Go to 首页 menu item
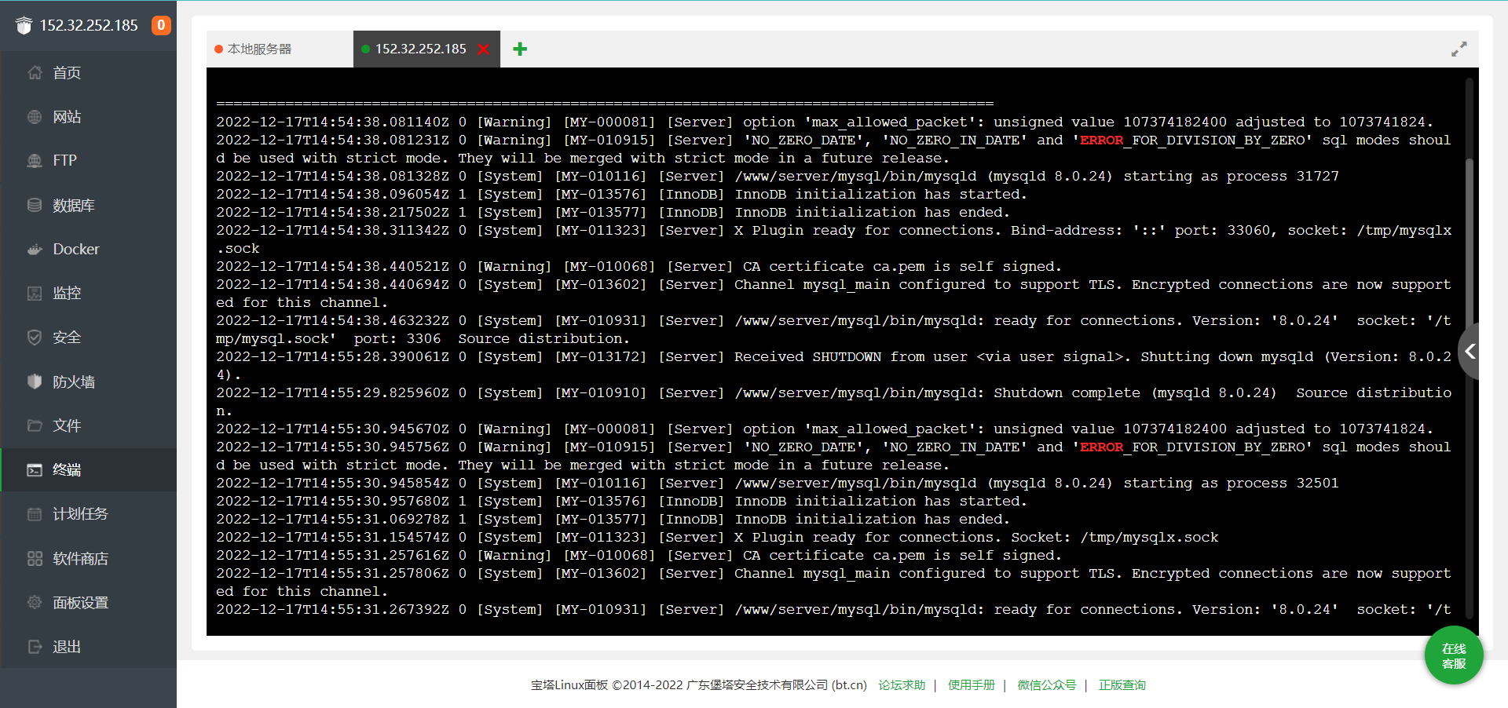1508x708 pixels. [88, 73]
